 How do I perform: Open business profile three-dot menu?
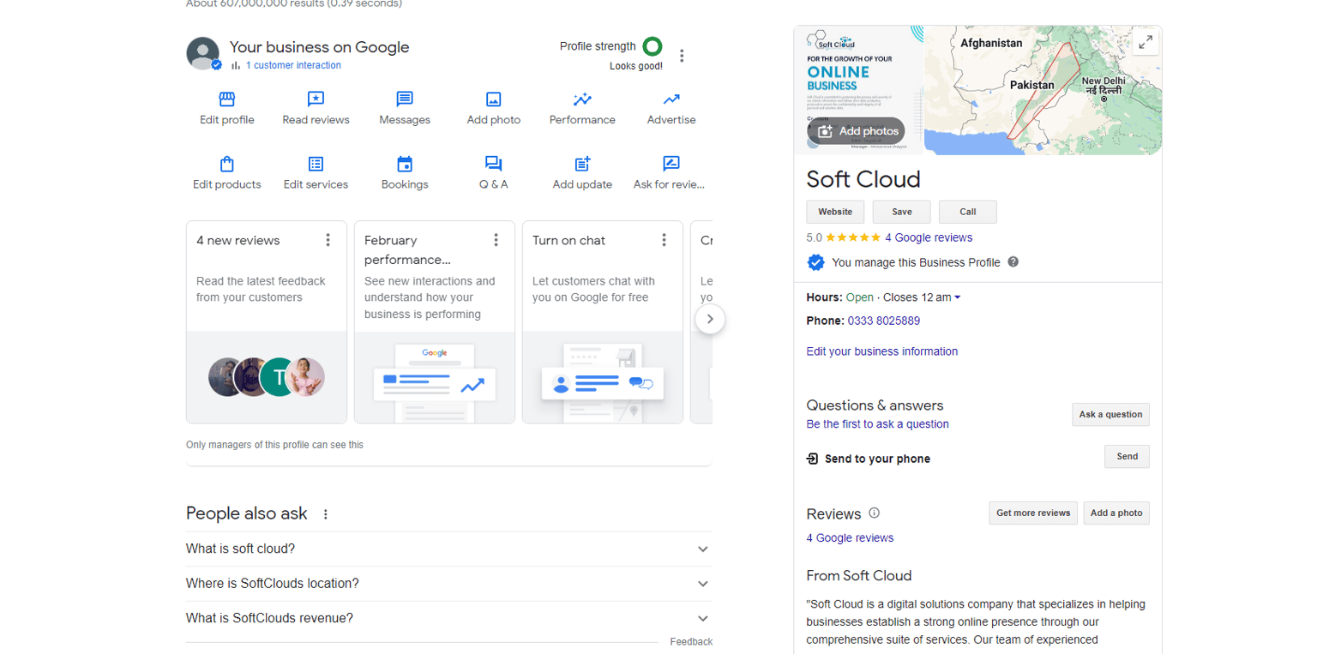pyautogui.click(x=682, y=56)
